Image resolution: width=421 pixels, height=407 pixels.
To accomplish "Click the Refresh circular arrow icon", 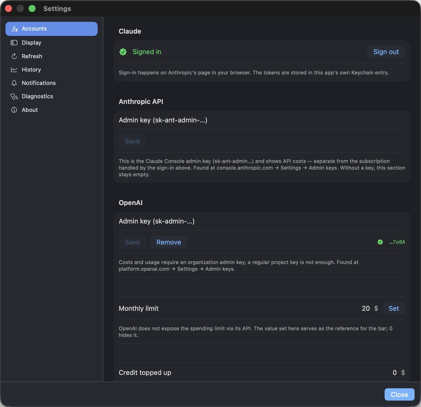I will click(x=14, y=56).
